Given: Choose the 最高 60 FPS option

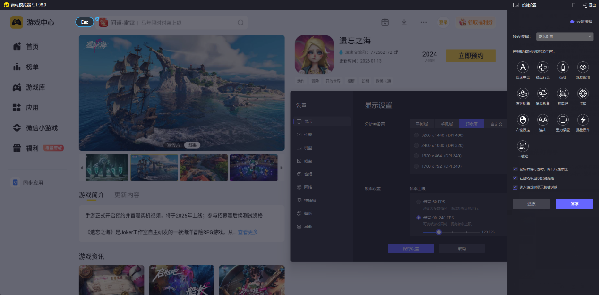Looking at the screenshot, I should [x=419, y=202].
